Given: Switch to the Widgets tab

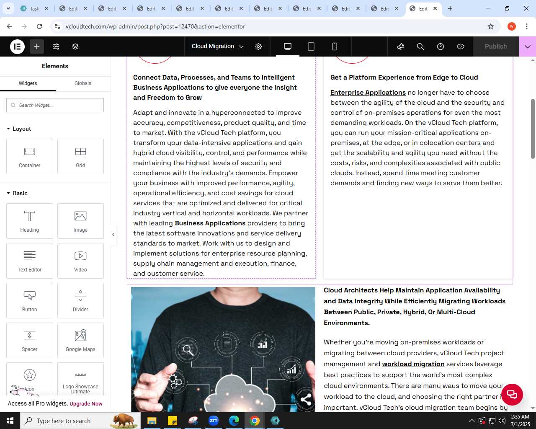Looking at the screenshot, I should [x=28, y=83].
